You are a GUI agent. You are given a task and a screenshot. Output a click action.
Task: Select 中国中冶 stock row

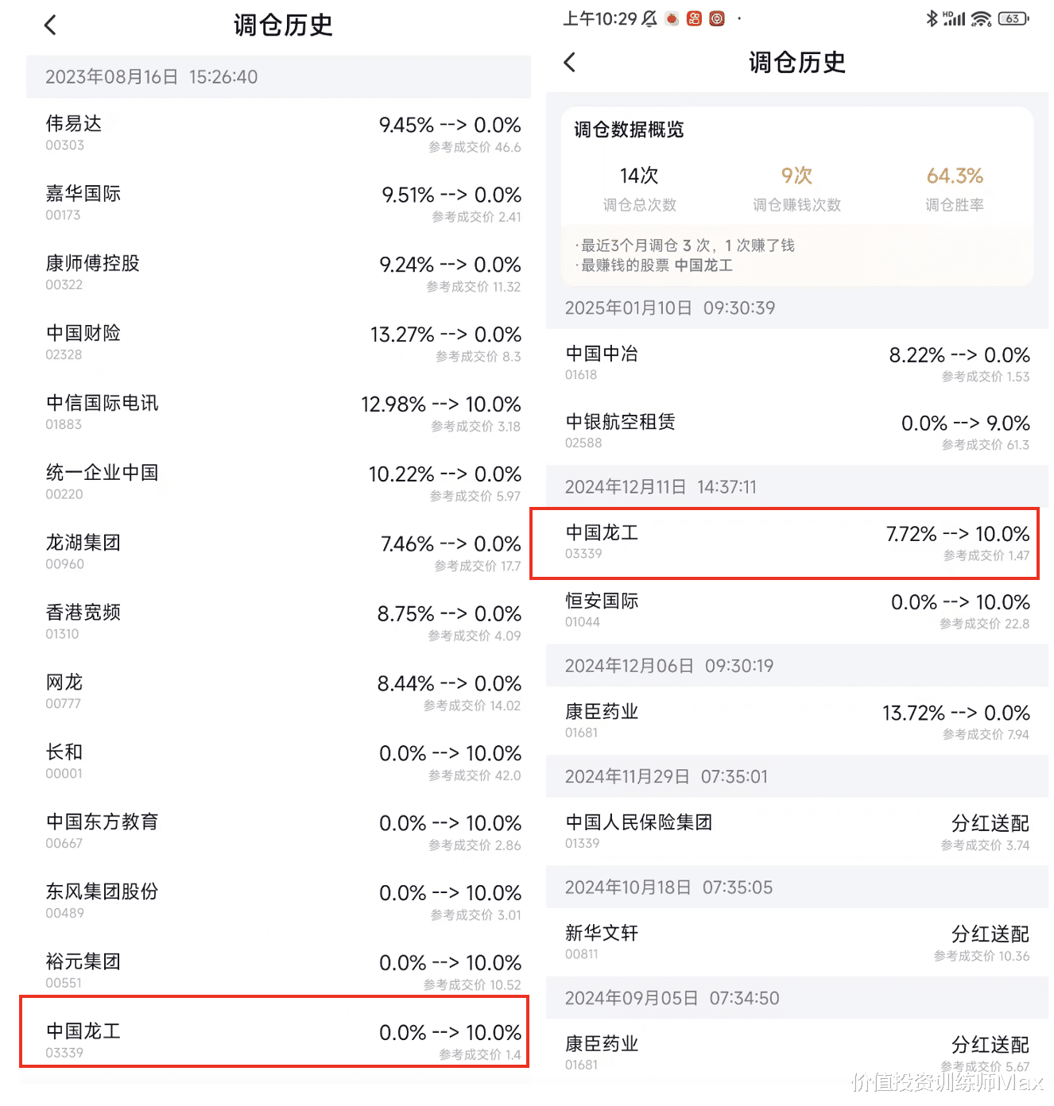[795, 363]
